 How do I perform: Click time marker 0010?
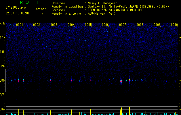click(174, 25)
